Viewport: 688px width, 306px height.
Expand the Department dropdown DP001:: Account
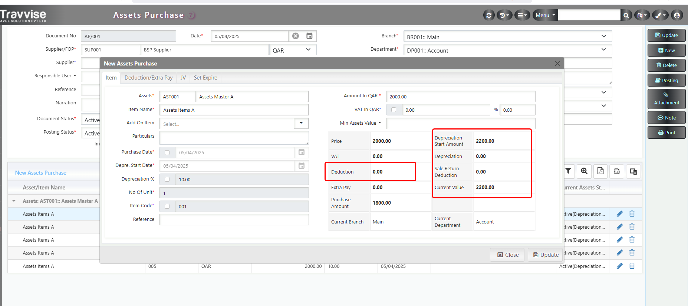507,50
